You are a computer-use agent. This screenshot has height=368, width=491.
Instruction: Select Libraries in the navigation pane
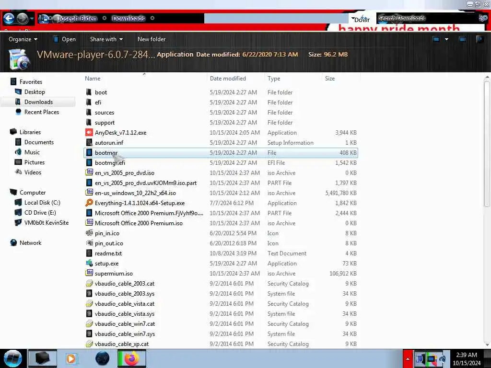(x=30, y=132)
